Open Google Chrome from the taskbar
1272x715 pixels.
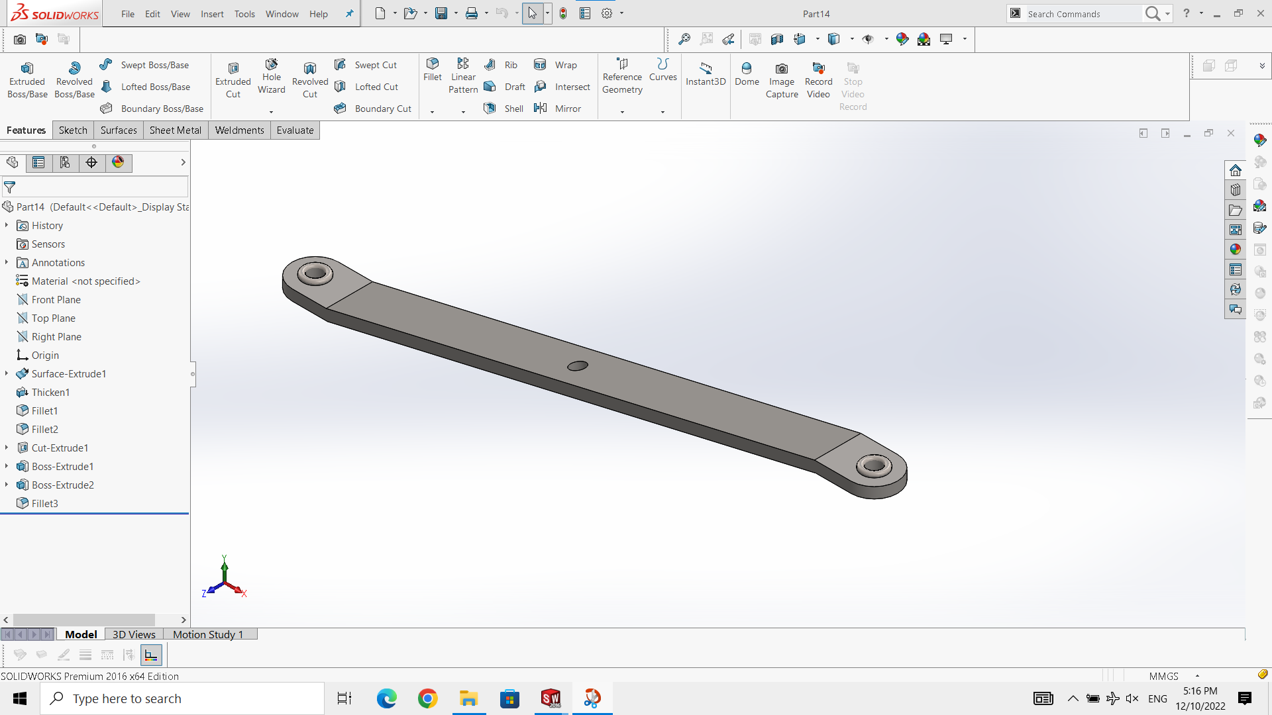[428, 698]
